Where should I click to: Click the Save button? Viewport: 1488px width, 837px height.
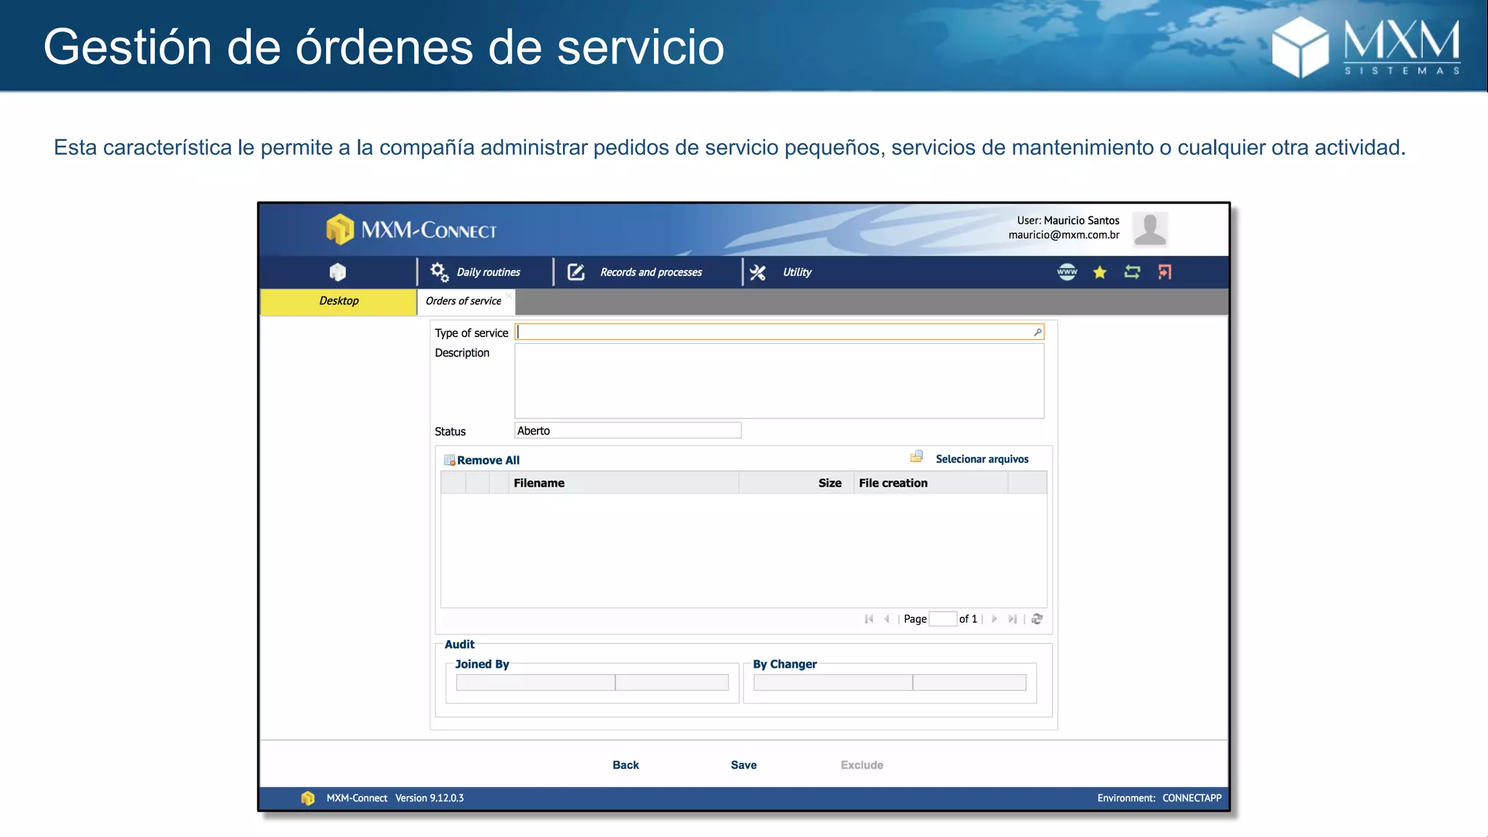[744, 765]
